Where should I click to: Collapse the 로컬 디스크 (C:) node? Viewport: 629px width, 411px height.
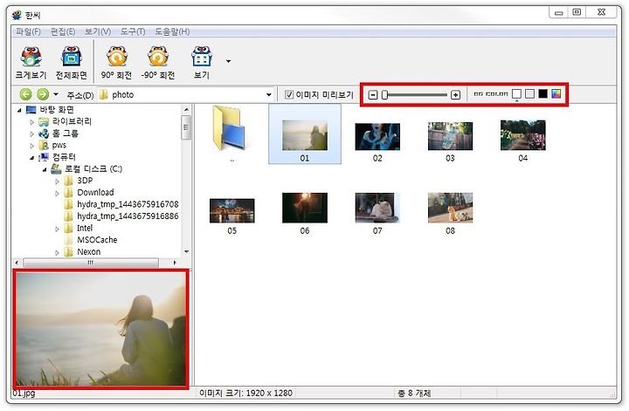tap(45, 170)
